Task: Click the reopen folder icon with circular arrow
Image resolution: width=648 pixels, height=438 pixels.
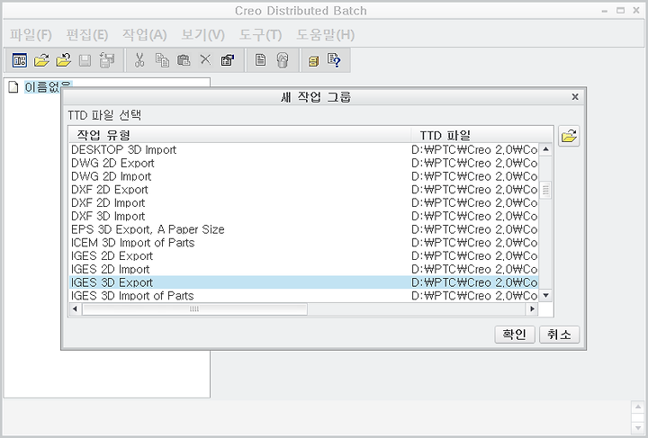Action: pyautogui.click(x=63, y=60)
